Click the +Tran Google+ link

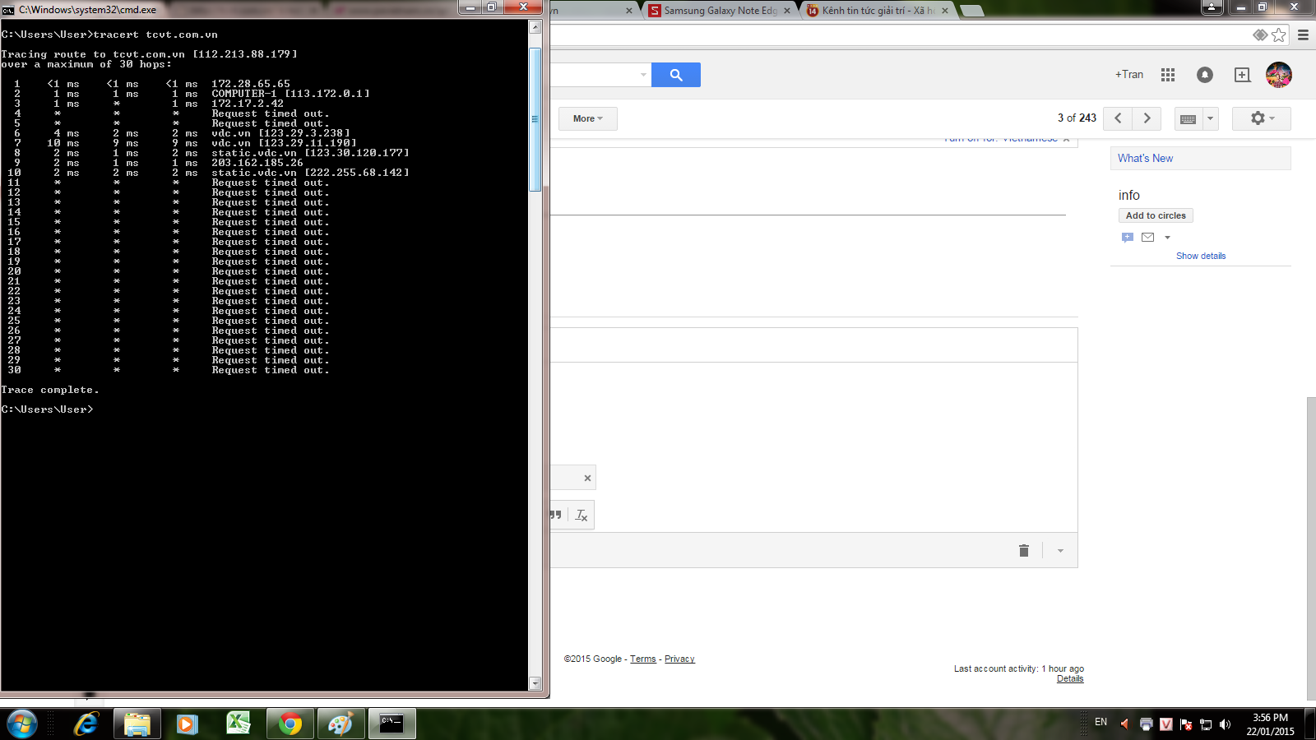pyautogui.click(x=1129, y=74)
